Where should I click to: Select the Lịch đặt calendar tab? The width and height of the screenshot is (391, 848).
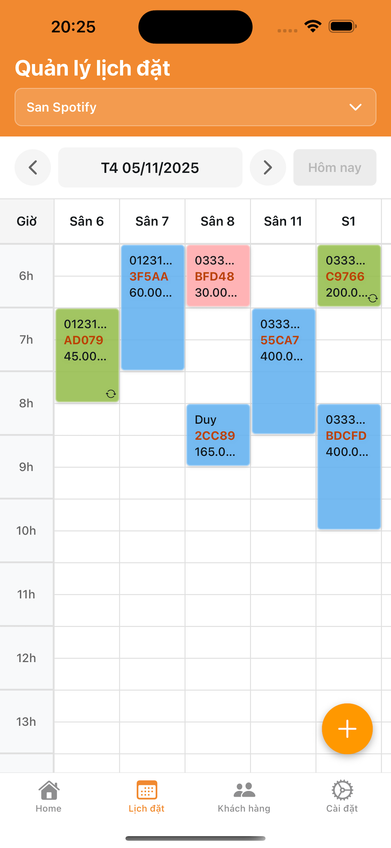(146, 797)
